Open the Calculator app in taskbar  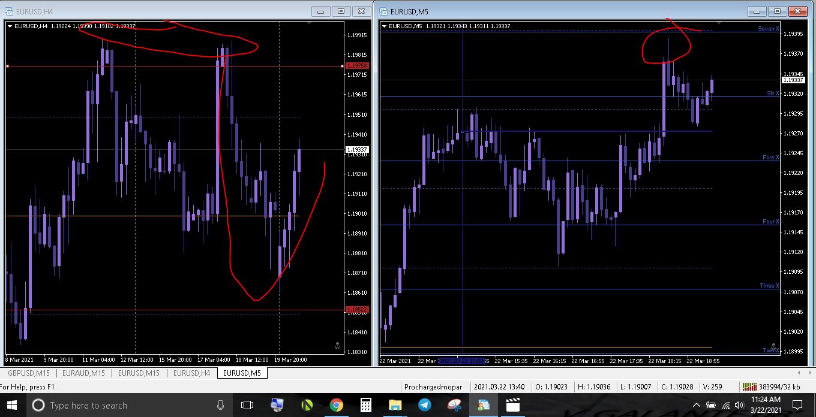point(365,406)
